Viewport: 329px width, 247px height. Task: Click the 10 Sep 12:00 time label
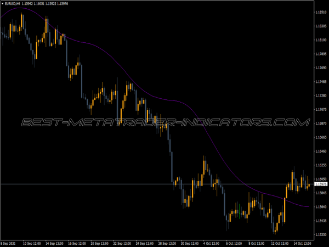click(x=32, y=243)
